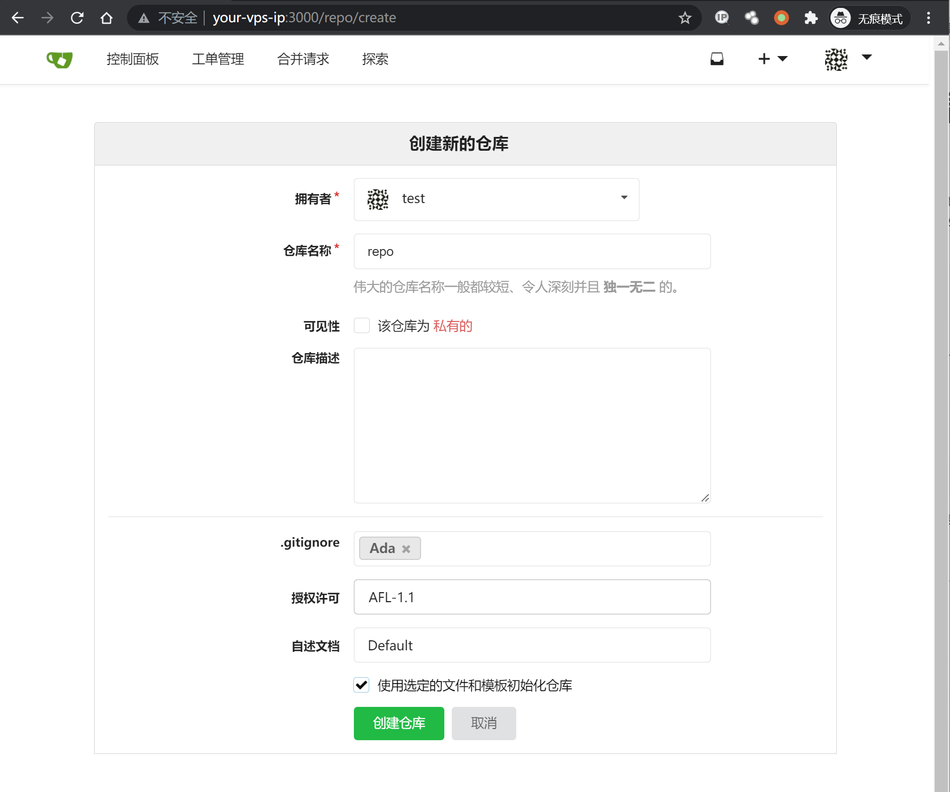Image resolution: width=950 pixels, height=792 pixels.
Task: Click the browser back arrow
Action: [x=18, y=18]
